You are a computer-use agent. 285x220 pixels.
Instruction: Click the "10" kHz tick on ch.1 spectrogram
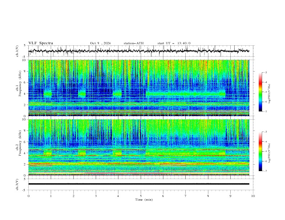(x=24, y=60)
